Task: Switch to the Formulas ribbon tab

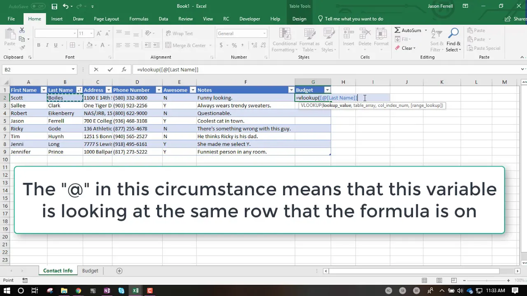Action: tap(139, 19)
